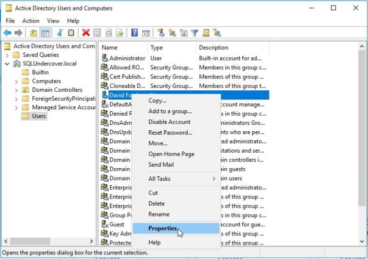Image resolution: width=368 pixels, height=259 pixels.
Task: Click the funnel Filter options icon
Action: [x=194, y=33]
